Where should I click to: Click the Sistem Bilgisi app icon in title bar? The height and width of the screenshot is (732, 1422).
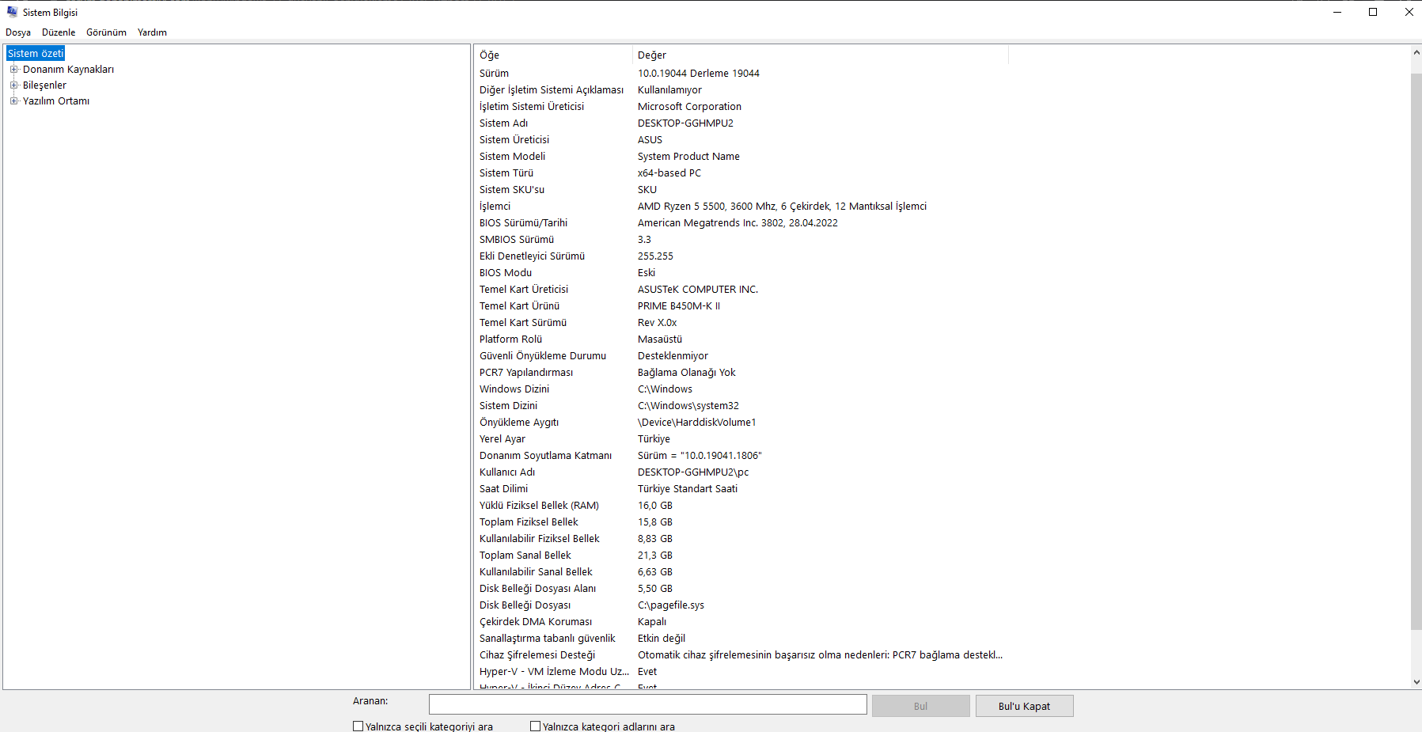point(12,12)
